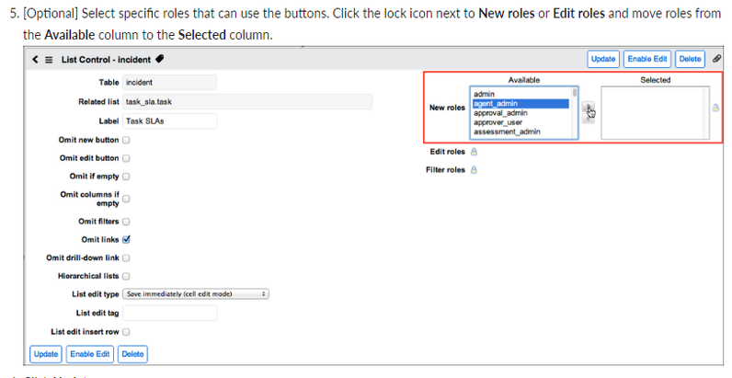Check the List edit insert row box
This screenshot has width=732, height=378.
(126, 332)
